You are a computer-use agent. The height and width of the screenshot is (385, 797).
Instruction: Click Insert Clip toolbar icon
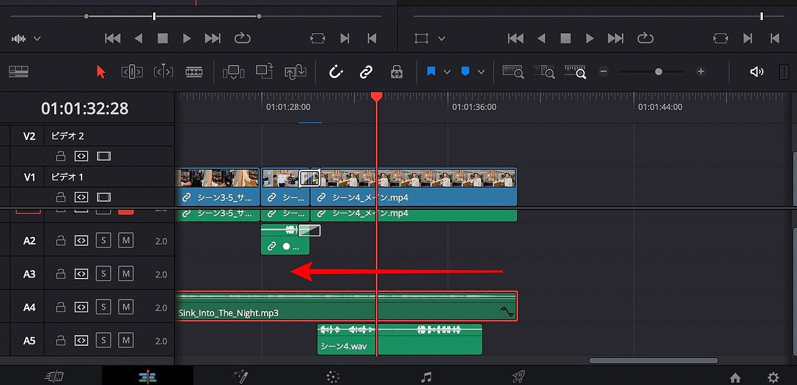pos(233,72)
